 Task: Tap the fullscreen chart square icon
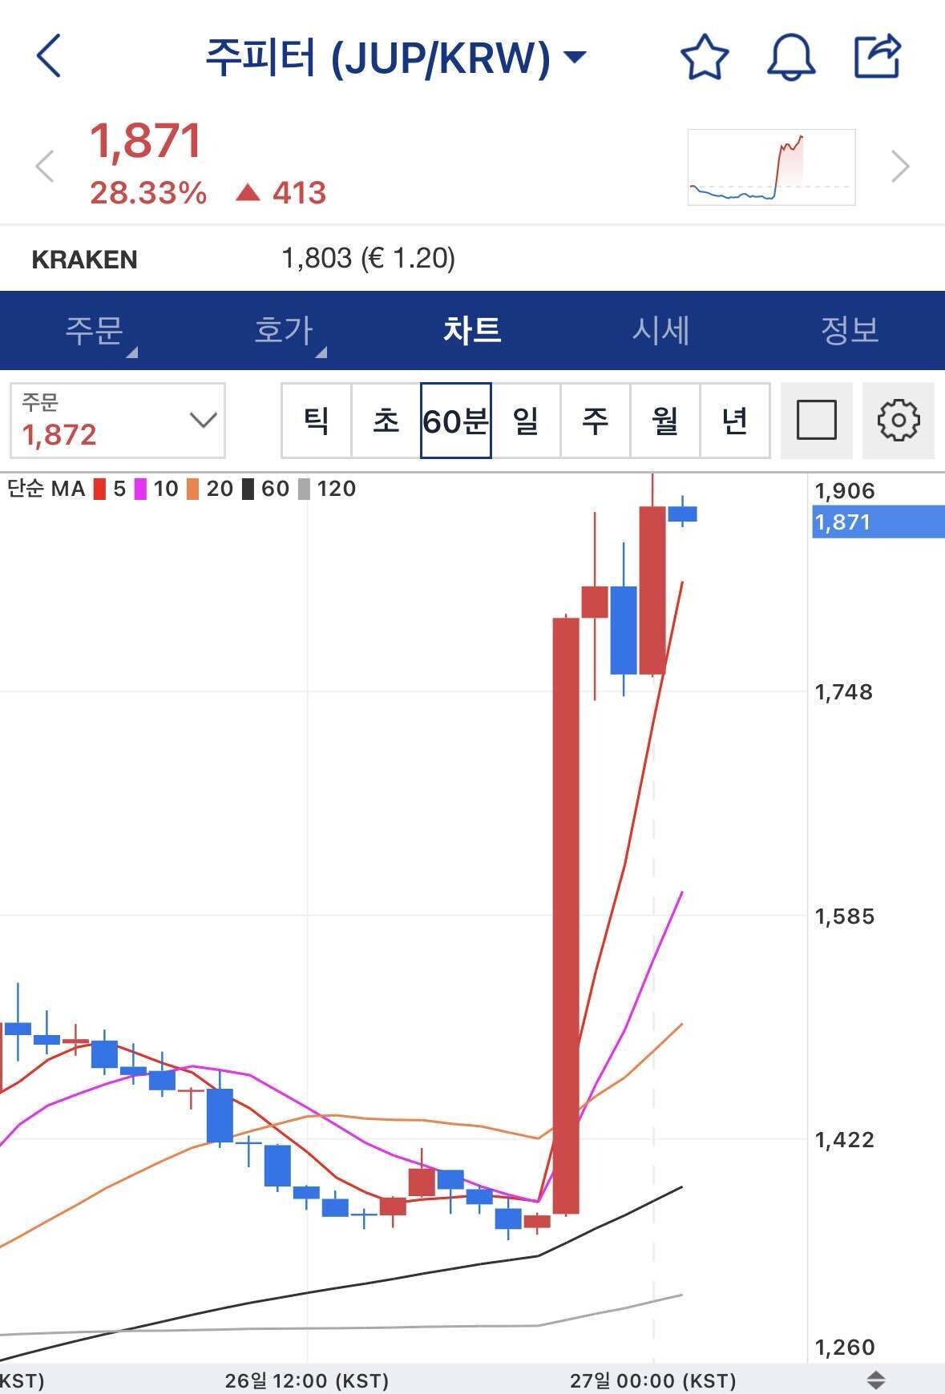click(x=817, y=420)
